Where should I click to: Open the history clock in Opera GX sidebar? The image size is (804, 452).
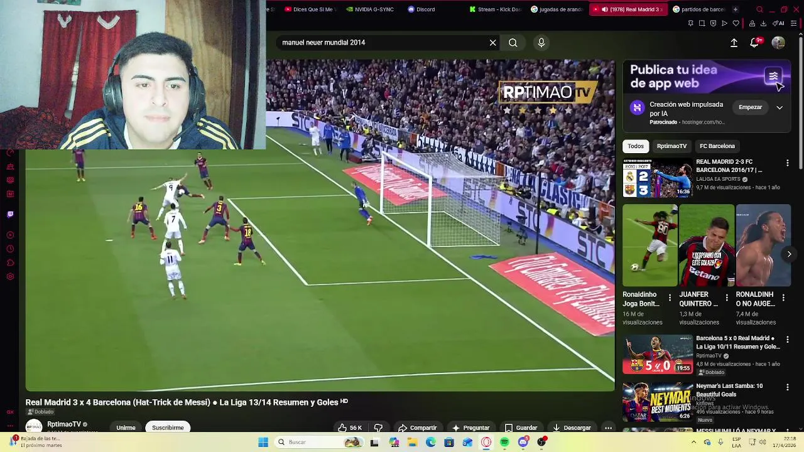coord(10,249)
